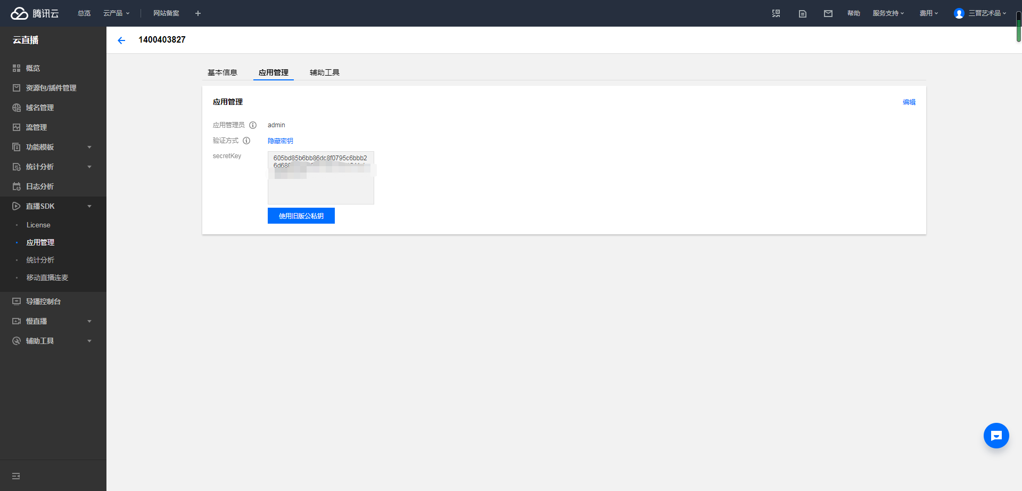Viewport: 1022px width, 491px height.
Task: Open the 三晋艺术品 account dropdown
Action: (987, 13)
